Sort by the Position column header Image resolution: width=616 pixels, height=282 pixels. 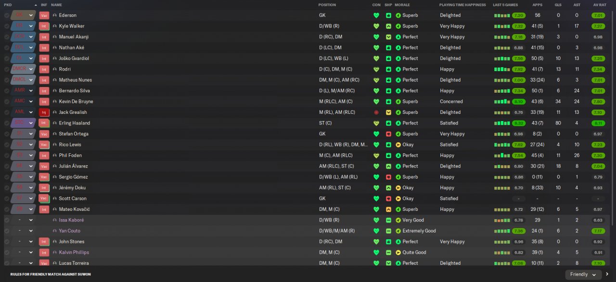[x=327, y=5]
